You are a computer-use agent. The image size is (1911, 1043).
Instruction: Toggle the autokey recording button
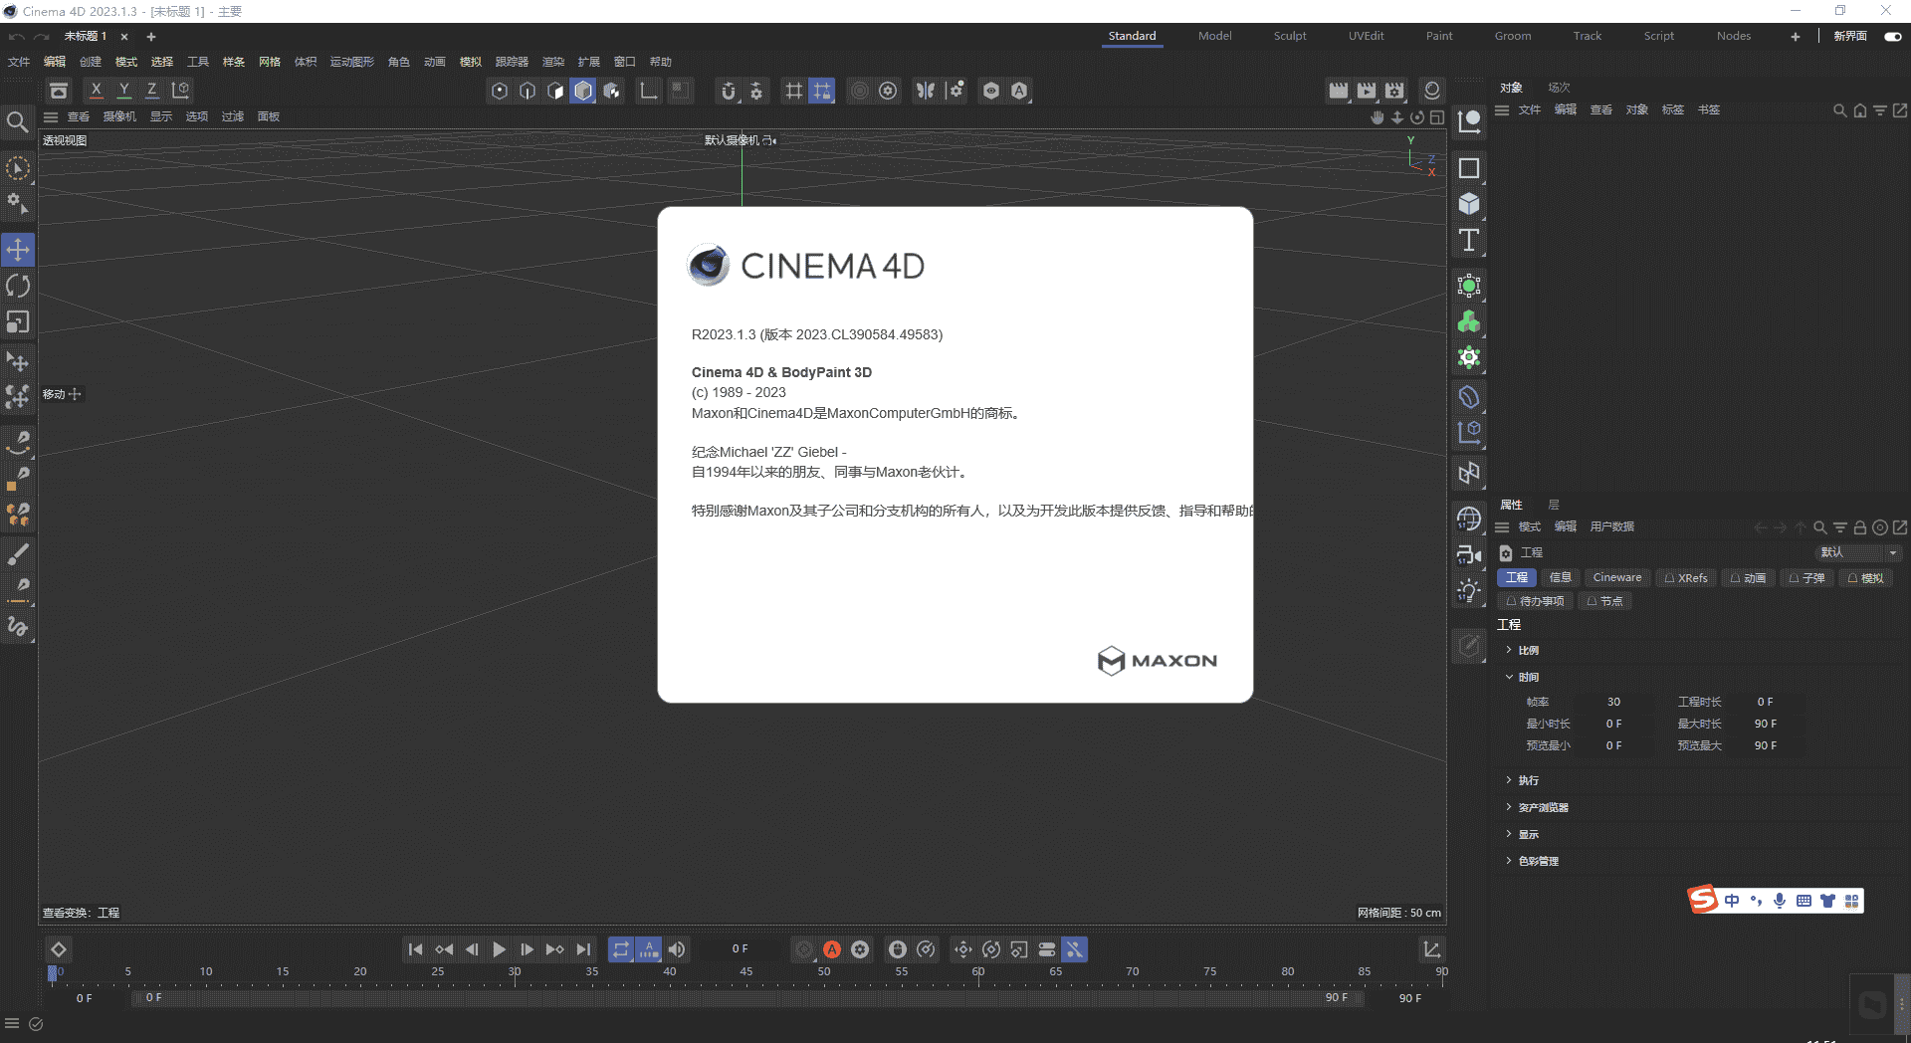coord(832,949)
